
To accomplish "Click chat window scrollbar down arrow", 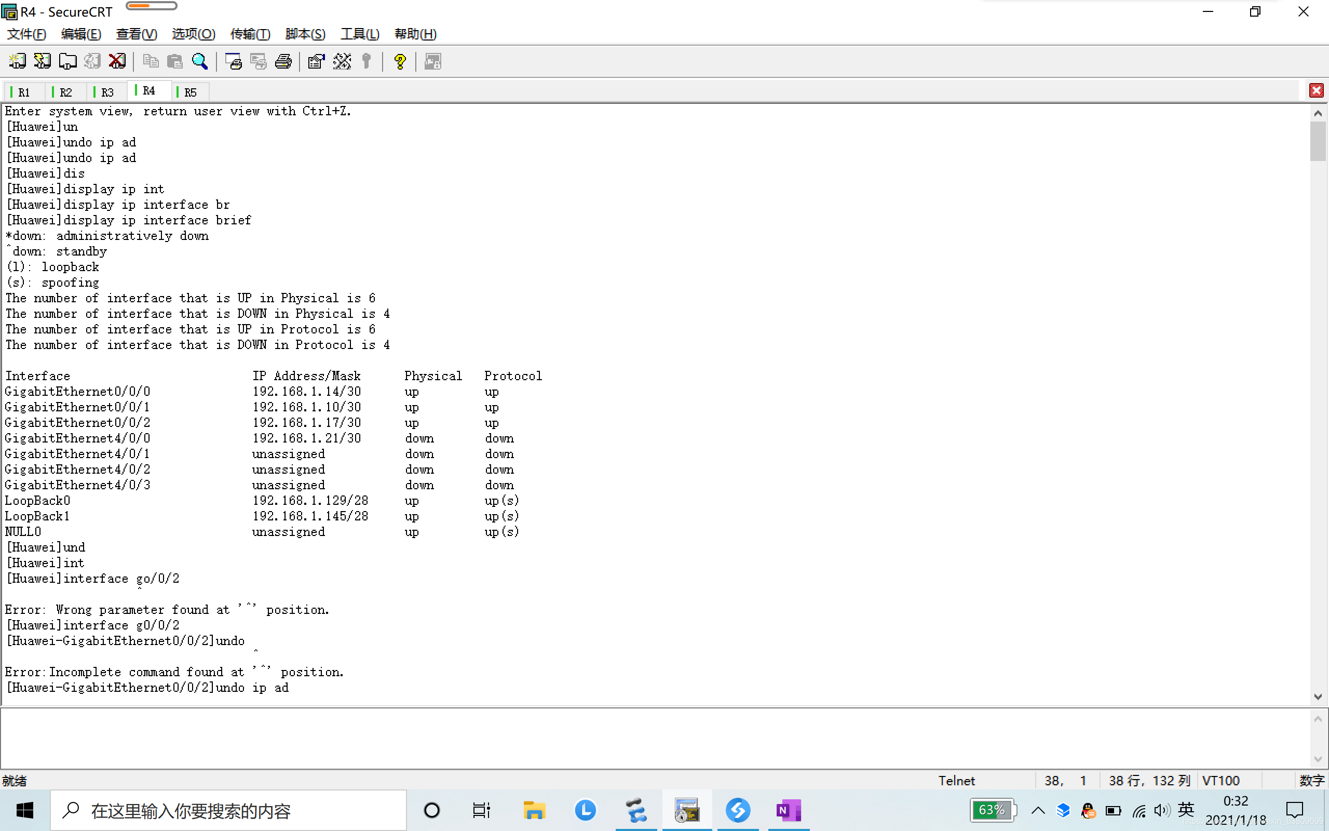I will coord(1317,759).
